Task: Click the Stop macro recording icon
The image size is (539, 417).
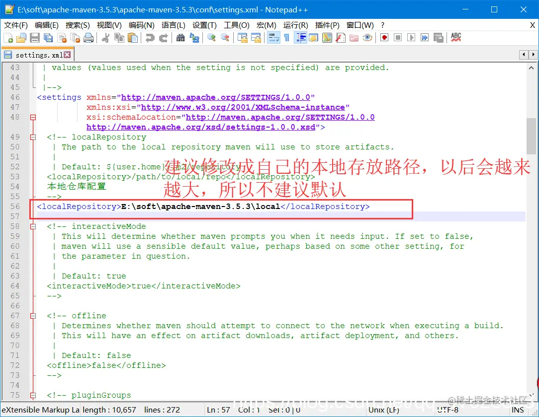Action: pyautogui.click(x=398, y=37)
